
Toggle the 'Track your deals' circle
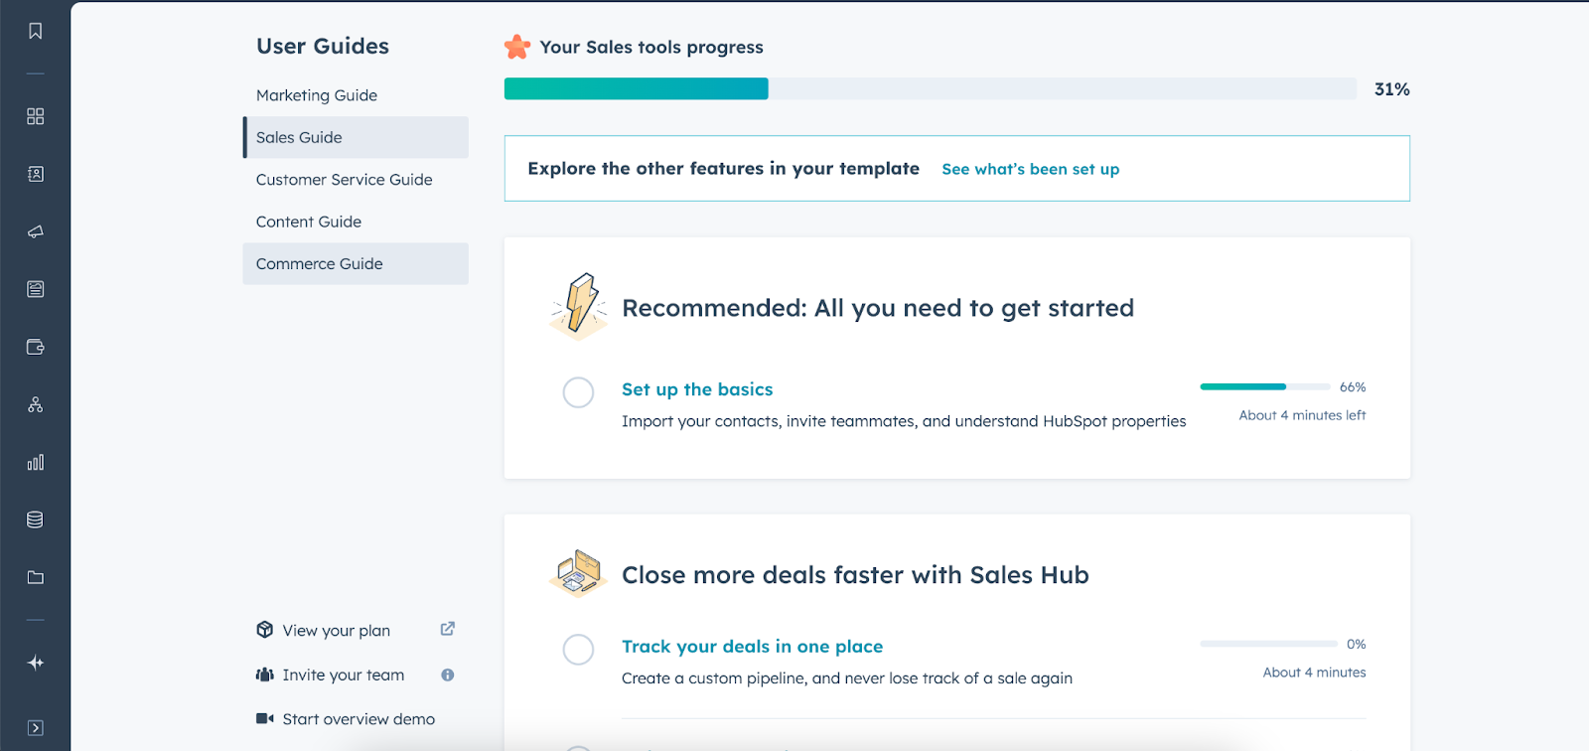(578, 650)
